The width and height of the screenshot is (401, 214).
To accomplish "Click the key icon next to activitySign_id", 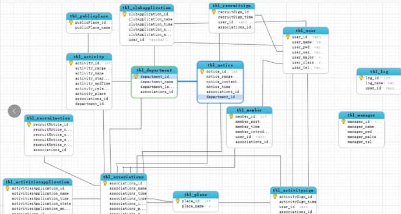I will pos(275,197).
